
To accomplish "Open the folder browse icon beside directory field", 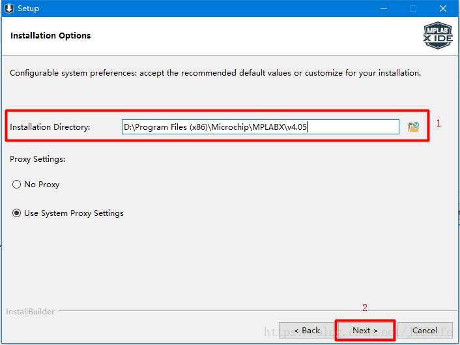I will [x=413, y=127].
